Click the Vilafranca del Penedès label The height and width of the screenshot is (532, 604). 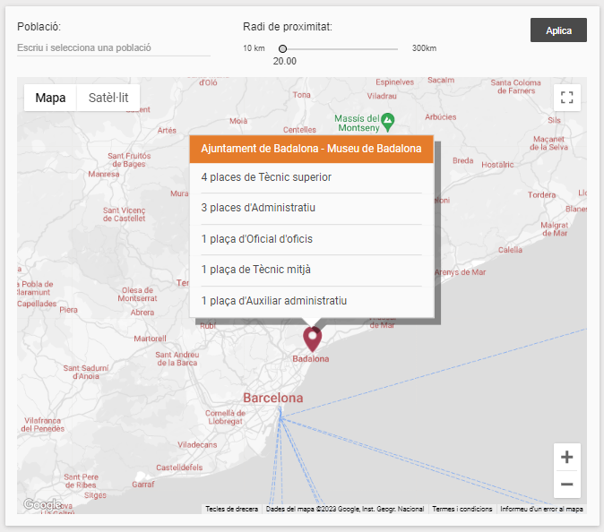(x=43, y=425)
